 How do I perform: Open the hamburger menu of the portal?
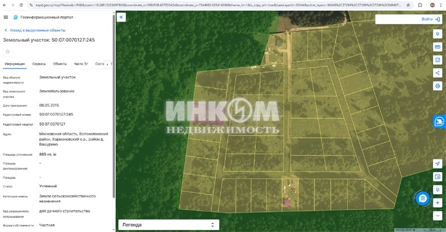coord(6,17)
